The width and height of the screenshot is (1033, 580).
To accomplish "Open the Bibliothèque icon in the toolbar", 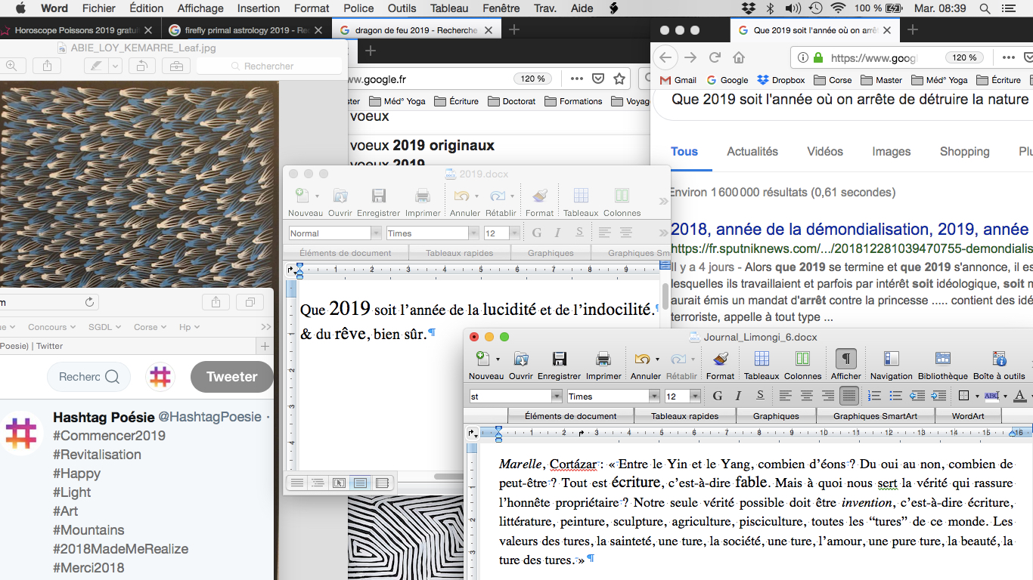I will point(942,359).
